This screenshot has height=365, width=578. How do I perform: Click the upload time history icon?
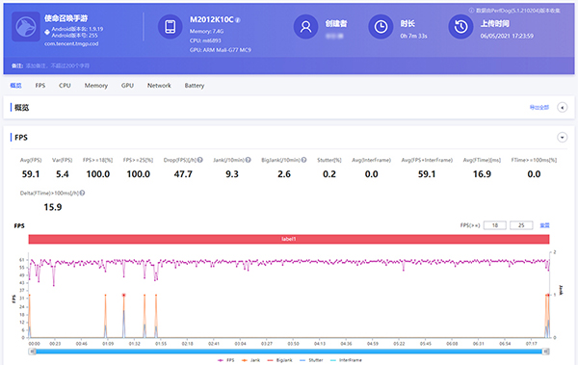click(460, 27)
